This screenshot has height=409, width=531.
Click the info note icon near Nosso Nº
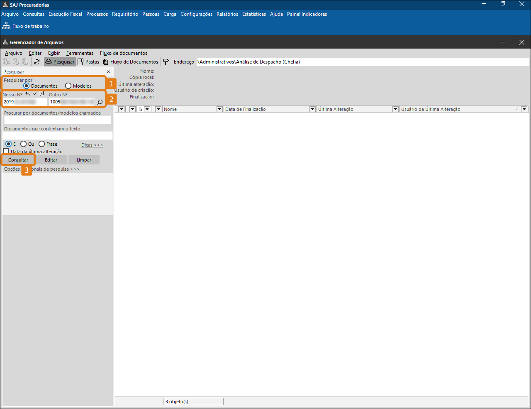(x=42, y=94)
